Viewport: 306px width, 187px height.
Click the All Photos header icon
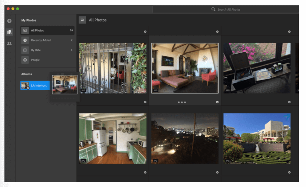[x=82, y=20]
